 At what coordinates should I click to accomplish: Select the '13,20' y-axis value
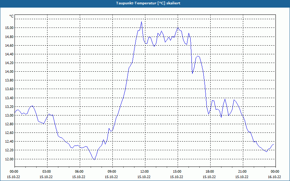pos(10,106)
